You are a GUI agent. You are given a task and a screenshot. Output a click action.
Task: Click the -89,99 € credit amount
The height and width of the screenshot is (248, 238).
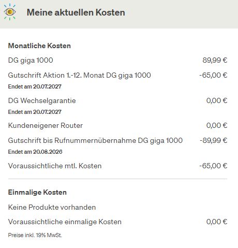click(214, 140)
